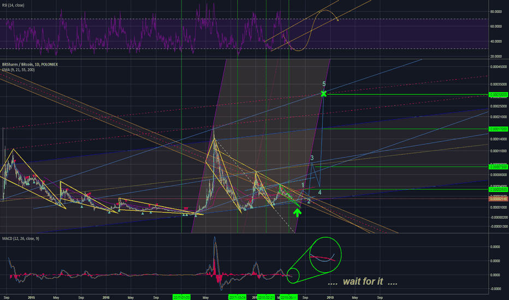Click the large green circle on MACD pane

(x=325, y=255)
